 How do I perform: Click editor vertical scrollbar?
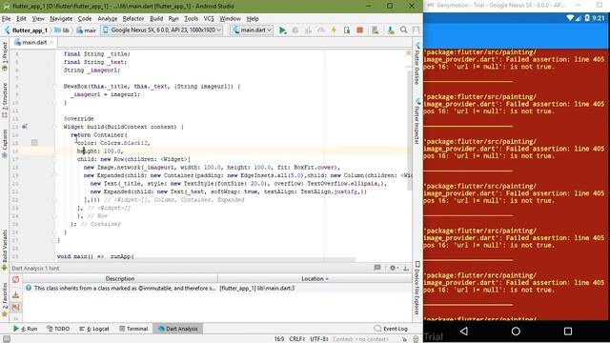click(409, 131)
